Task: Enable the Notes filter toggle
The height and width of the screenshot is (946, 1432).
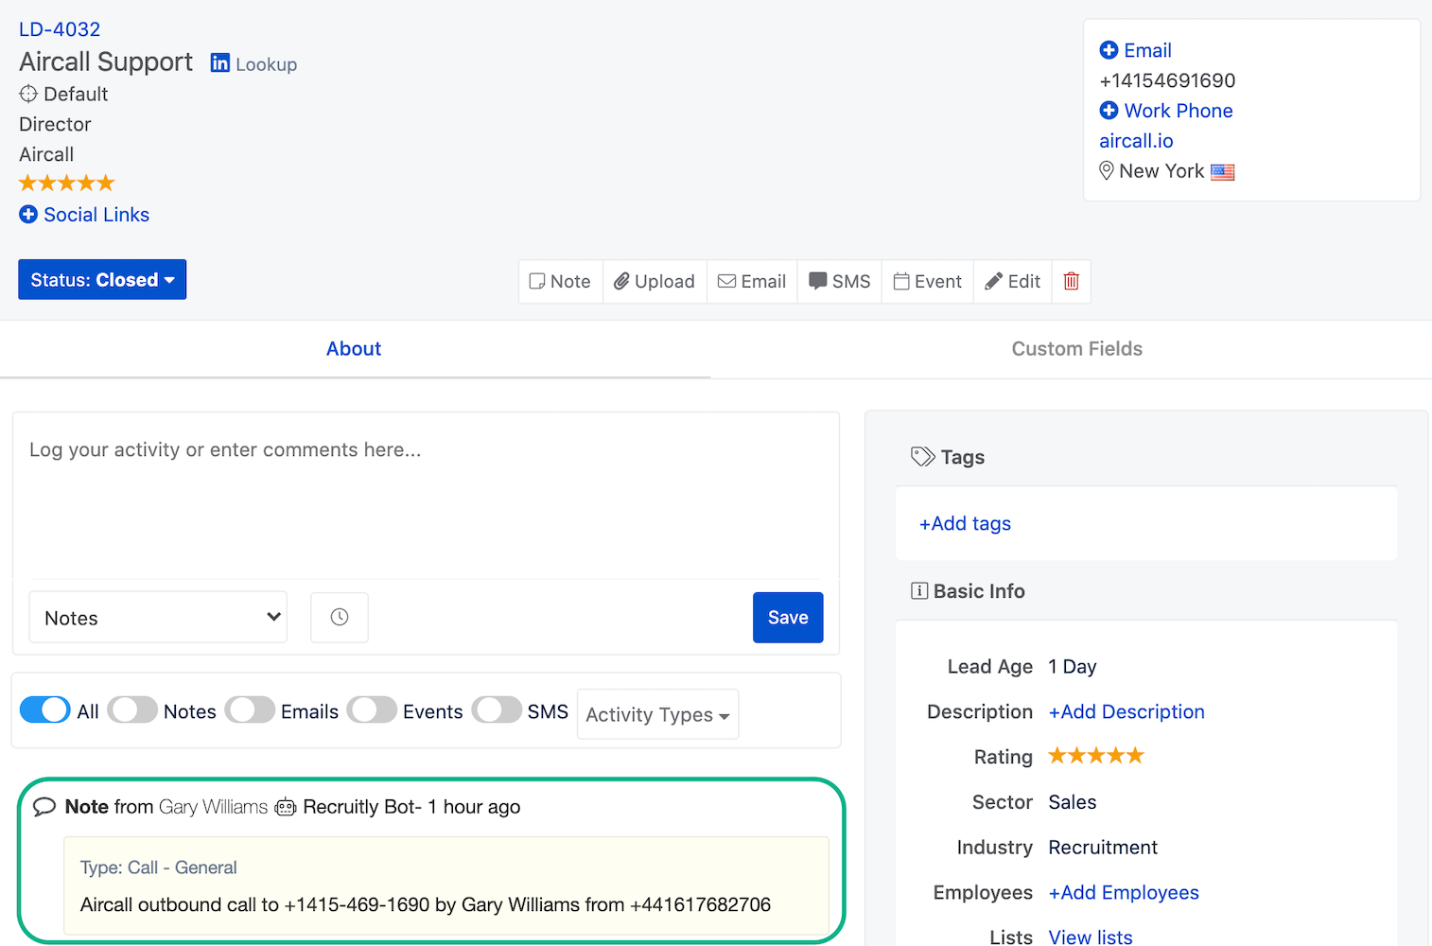Action: (x=132, y=709)
